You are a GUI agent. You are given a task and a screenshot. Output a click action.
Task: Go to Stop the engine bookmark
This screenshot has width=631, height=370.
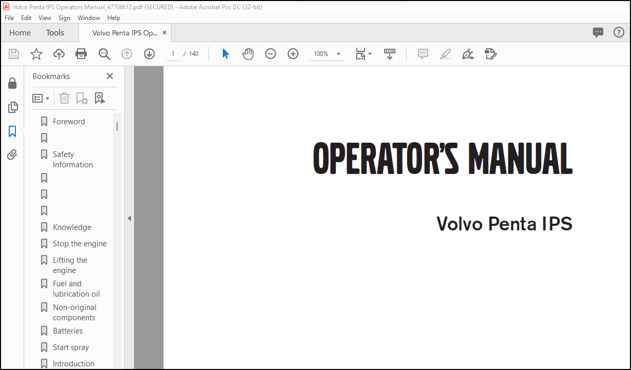click(x=80, y=244)
